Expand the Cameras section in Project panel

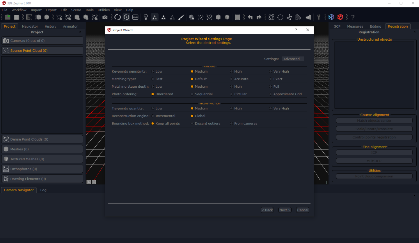(42, 41)
